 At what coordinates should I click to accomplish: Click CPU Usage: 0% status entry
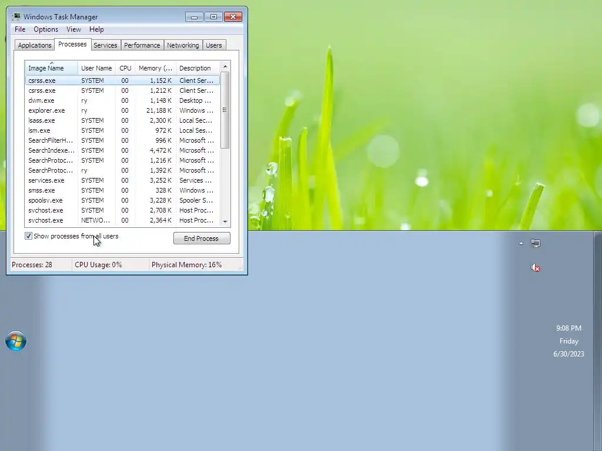(98, 265)
